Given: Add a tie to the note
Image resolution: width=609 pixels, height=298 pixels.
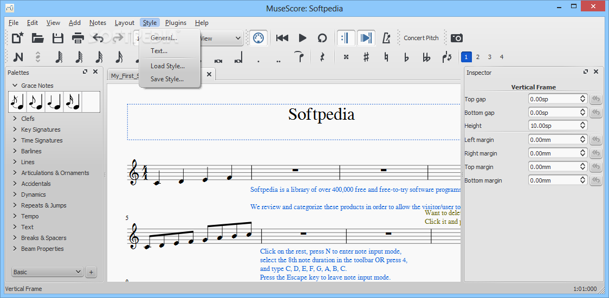Looking at the screenshot, I should (299, 57).
